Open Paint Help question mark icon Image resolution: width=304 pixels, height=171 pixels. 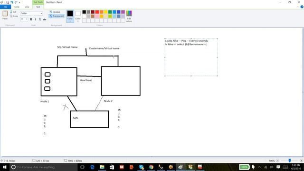click(x=302, y=7)
